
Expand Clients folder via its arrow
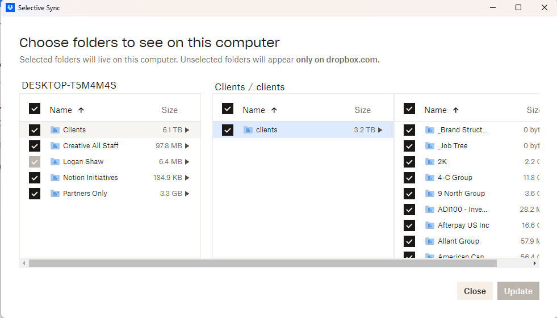187,130
